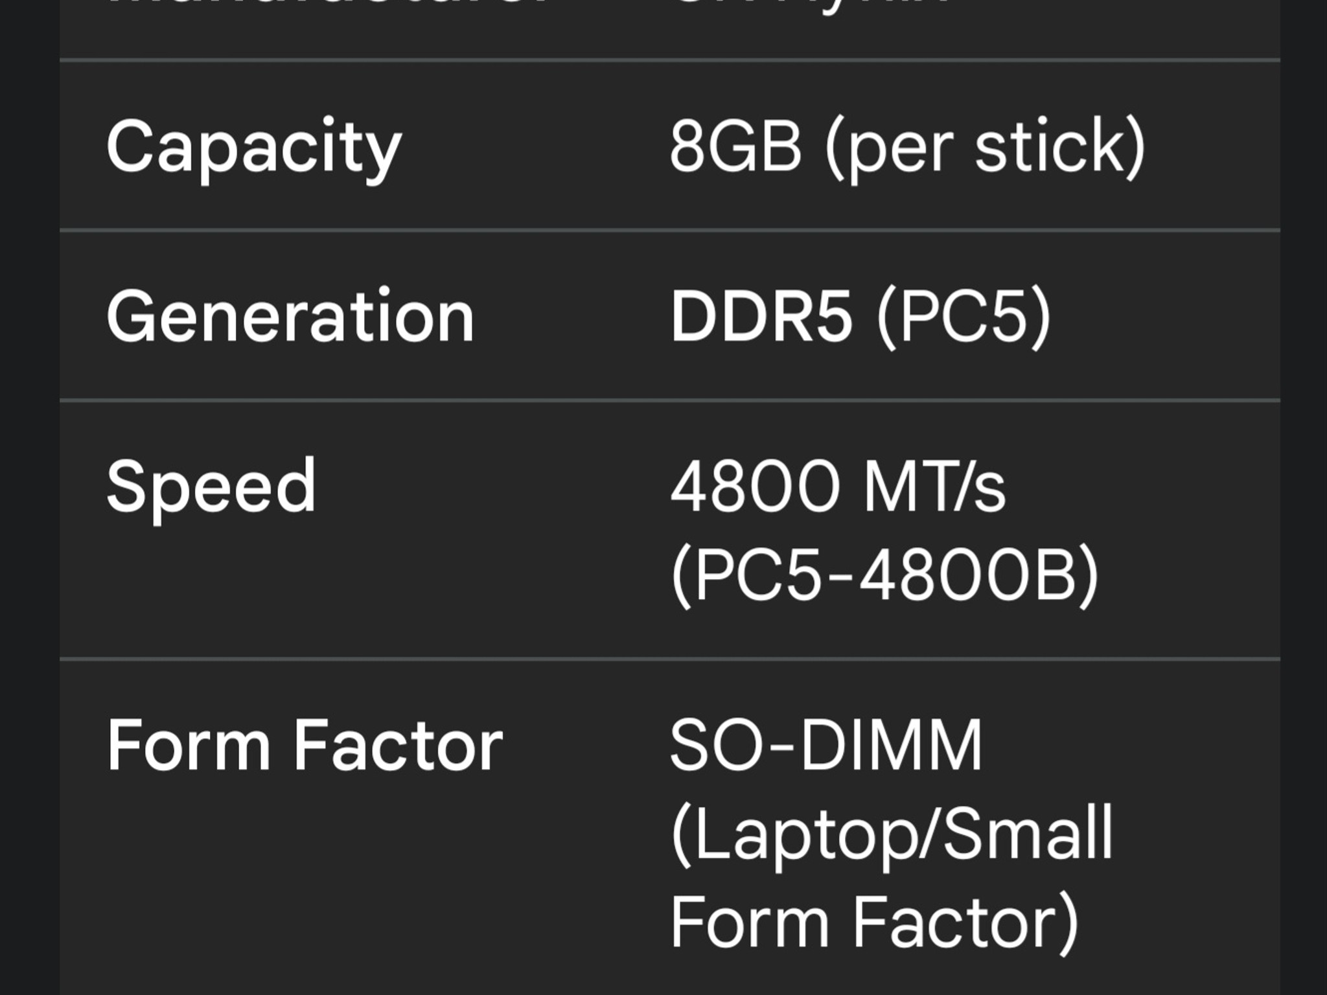Click the "(PC5-4800B)" text
Image resolution: width=1327 pixels, height=995 pixels.
[885, 576]
